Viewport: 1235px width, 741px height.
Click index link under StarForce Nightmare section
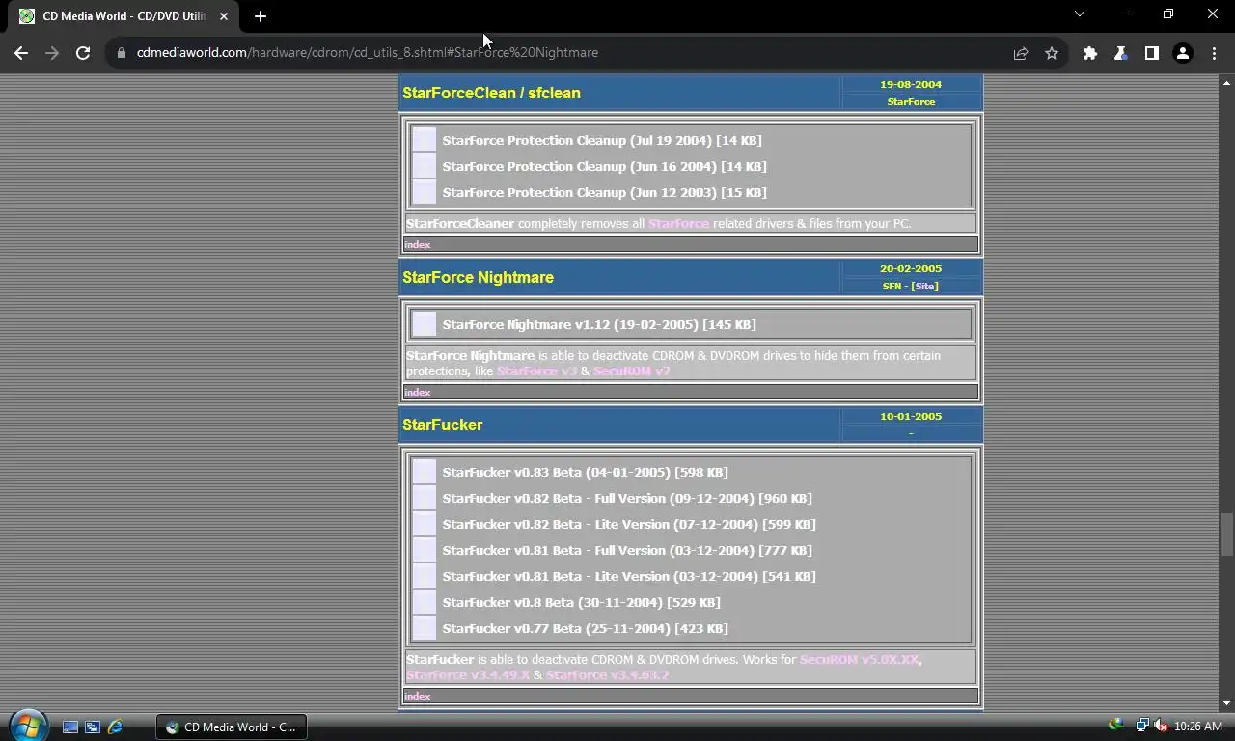click(x=418, y=392)
